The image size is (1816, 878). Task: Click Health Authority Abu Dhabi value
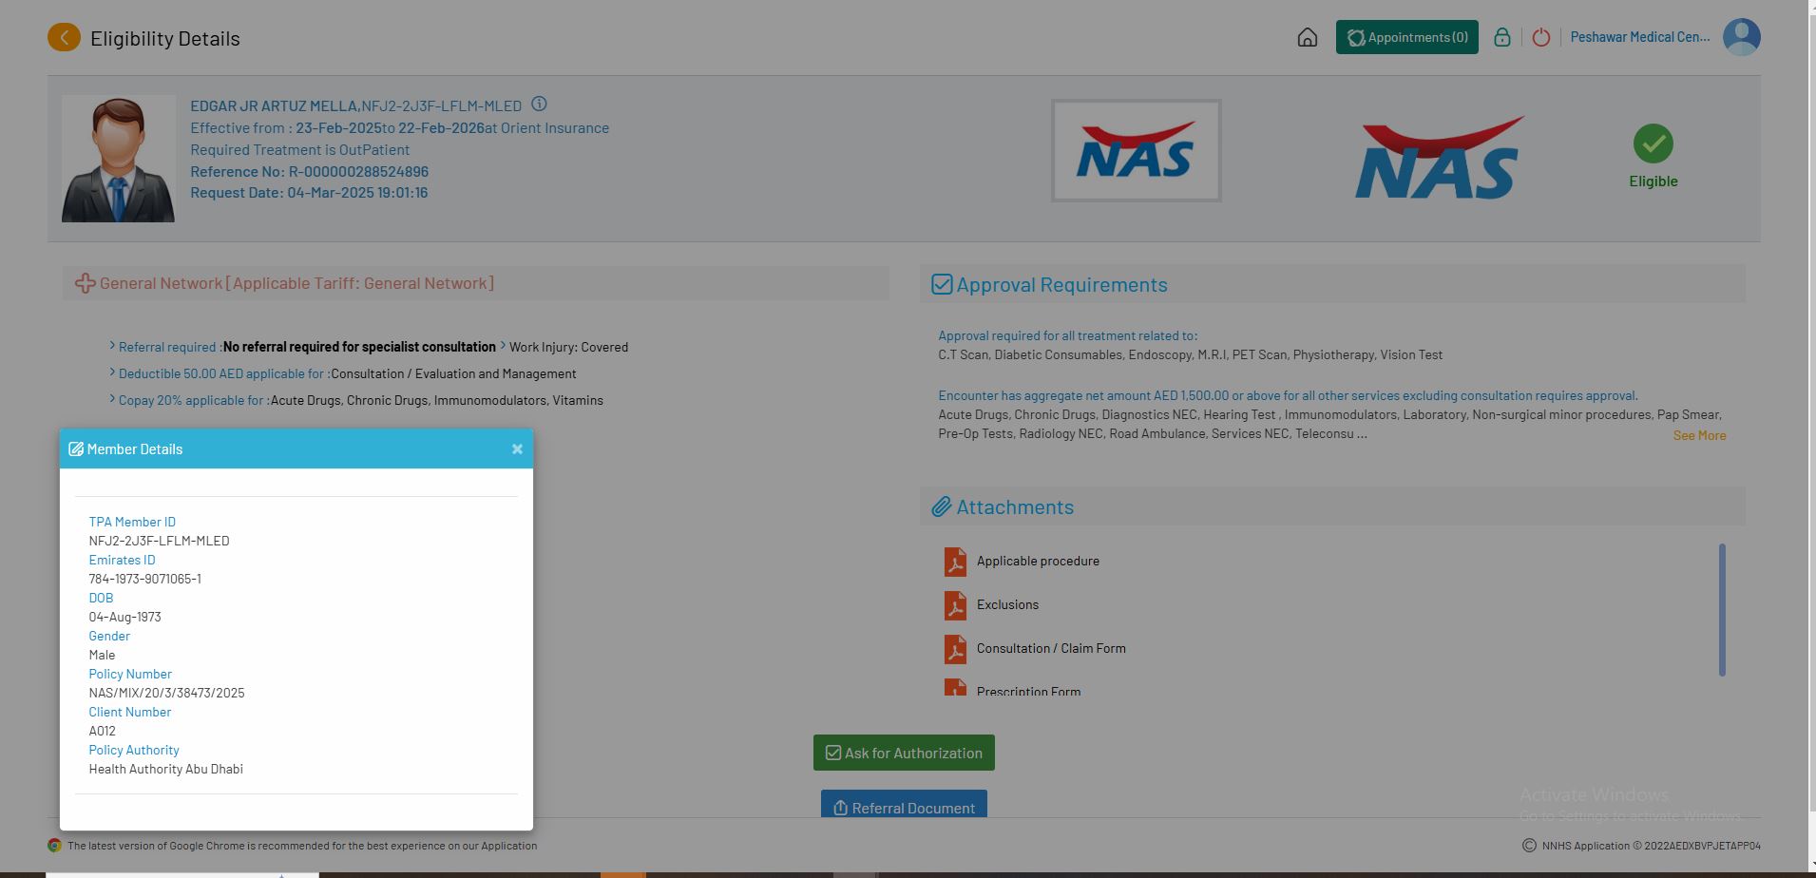pyautogui.click(x=165, y=769)
